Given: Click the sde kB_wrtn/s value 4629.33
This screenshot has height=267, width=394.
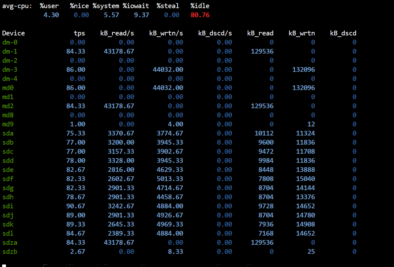Looking at the screenshot, I should (x=170, y=170).
